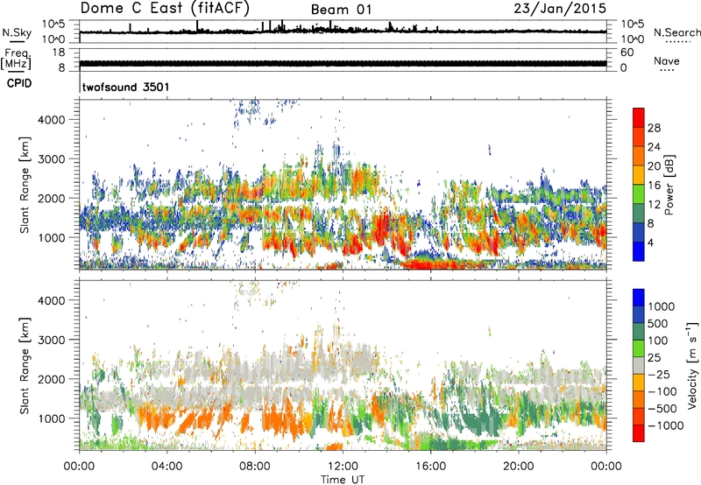Click the '4000' tick of the power panel
The image size is (701, 485).
pos(51,120)
